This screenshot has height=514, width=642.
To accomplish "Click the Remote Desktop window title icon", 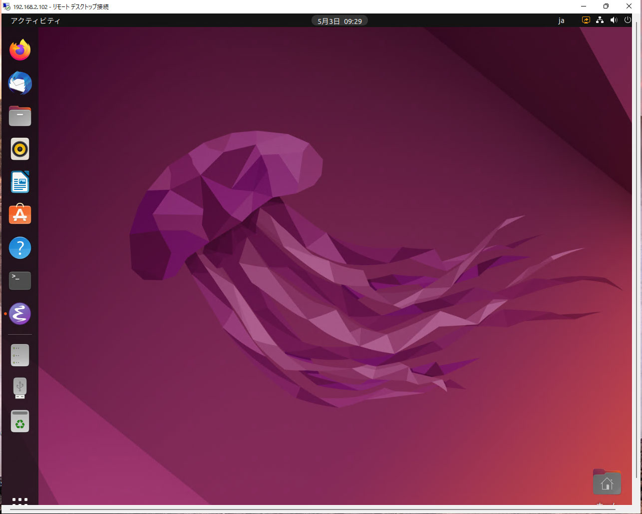I will pos(6,6).
